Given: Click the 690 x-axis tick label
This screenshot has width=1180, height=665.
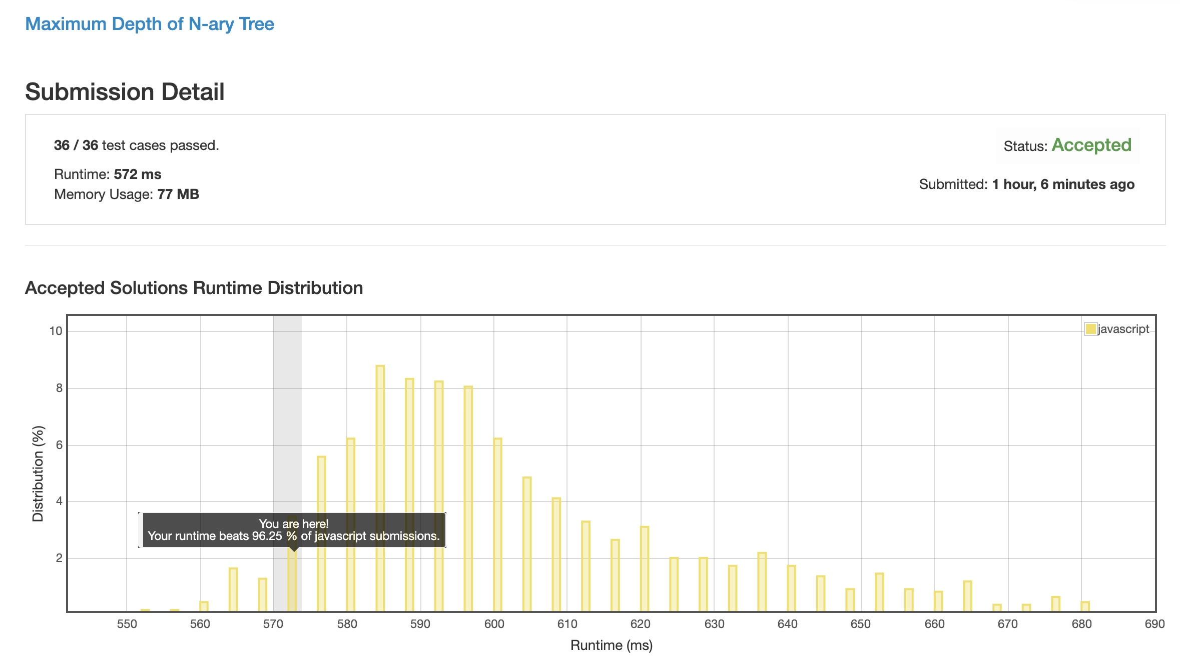Looking at the screenshot, I should pyautogui.click(x=1155, y=624).
